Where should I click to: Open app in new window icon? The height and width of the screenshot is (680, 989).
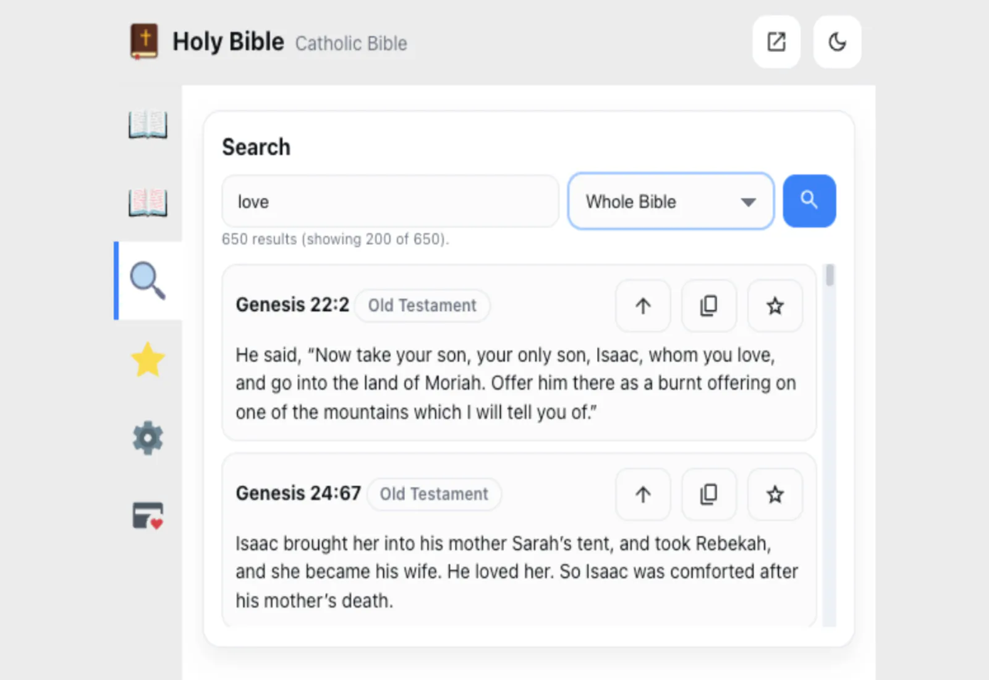776,42
